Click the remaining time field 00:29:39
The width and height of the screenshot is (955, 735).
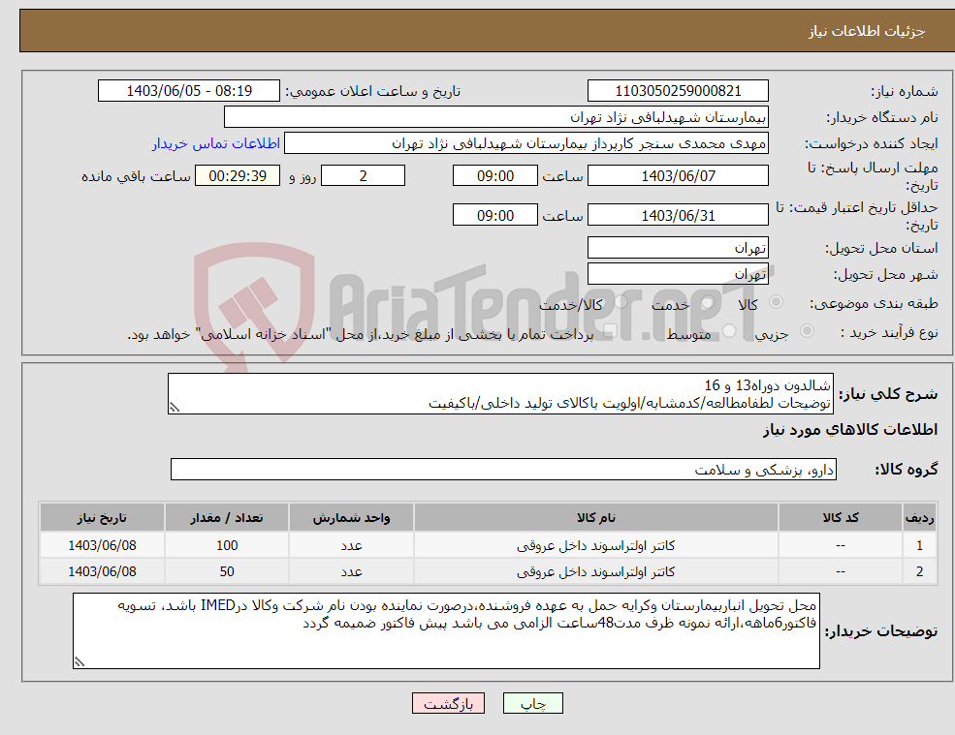click(x=238, y=176)
